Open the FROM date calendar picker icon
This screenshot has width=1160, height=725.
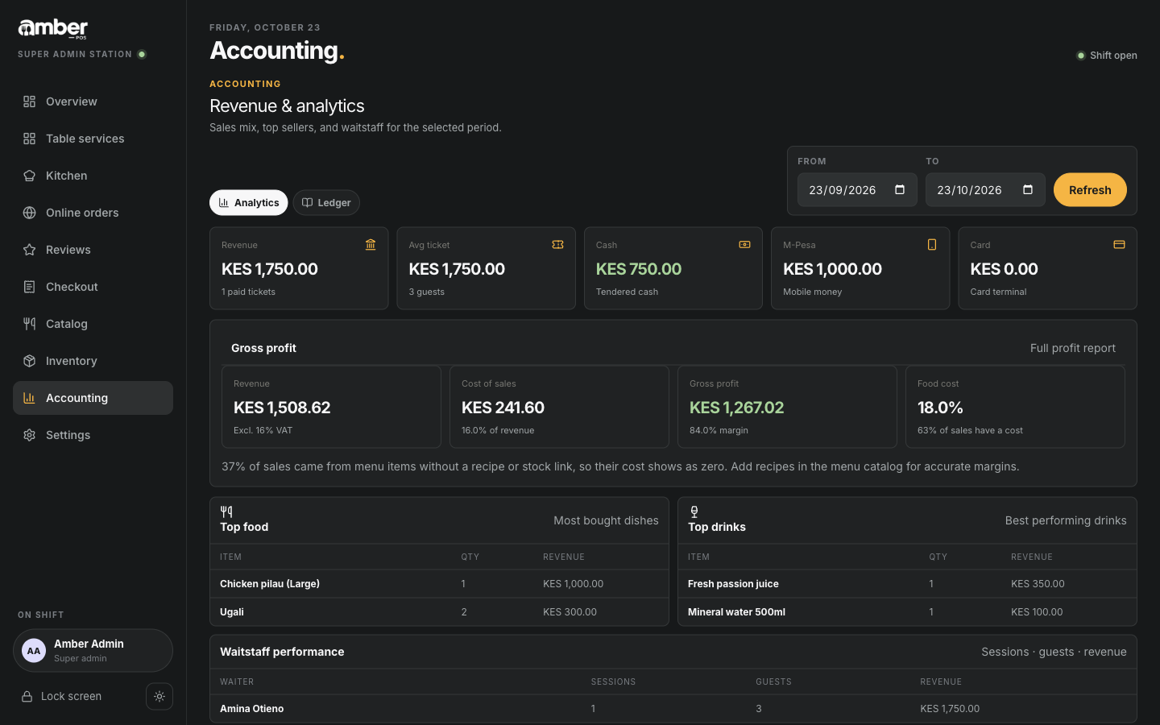coord(900,190)
